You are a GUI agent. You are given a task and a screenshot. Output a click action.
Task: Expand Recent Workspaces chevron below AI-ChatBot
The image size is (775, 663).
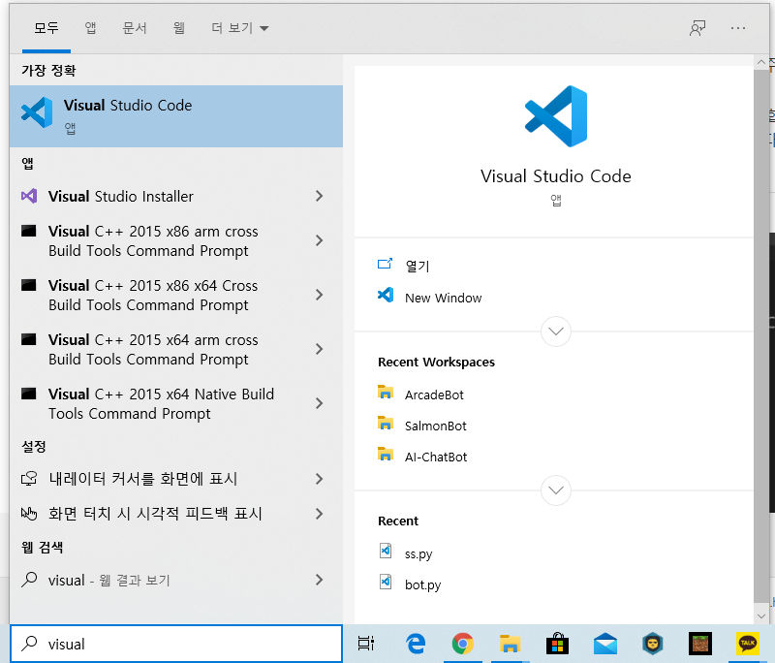556,490
